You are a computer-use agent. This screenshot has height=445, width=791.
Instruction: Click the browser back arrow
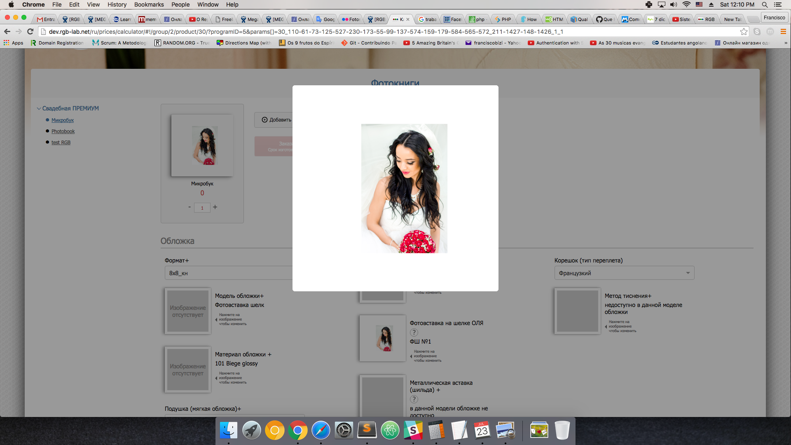[7, 31]
